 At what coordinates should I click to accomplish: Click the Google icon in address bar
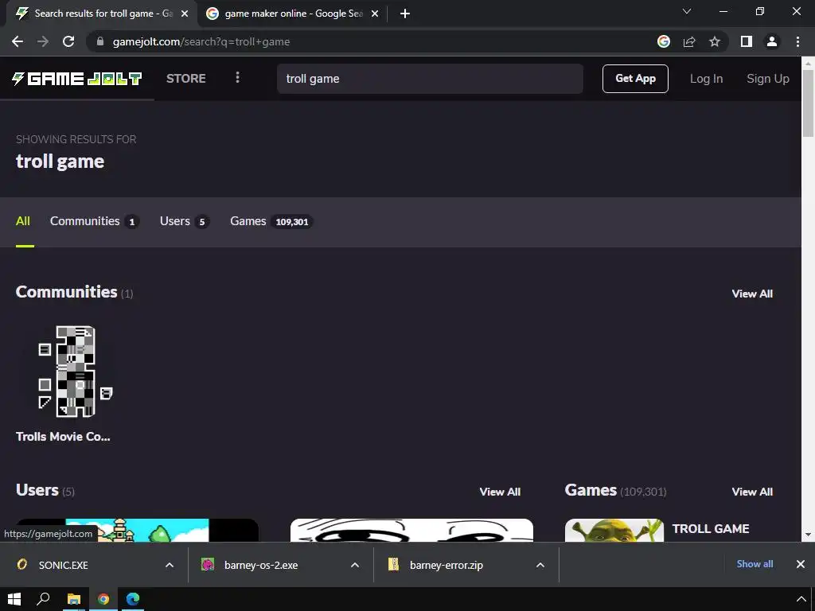[x=664, y=41]
